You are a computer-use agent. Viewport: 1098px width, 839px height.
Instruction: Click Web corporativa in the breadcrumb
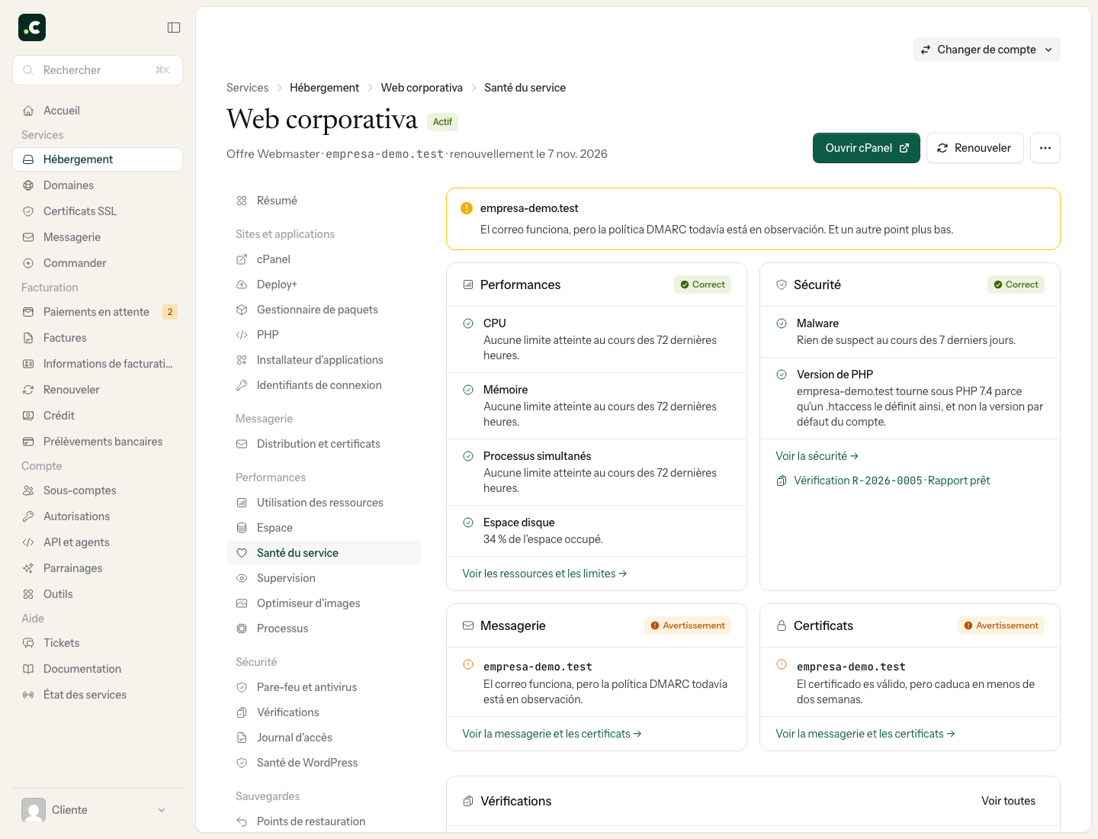click(x=422, y=88)
